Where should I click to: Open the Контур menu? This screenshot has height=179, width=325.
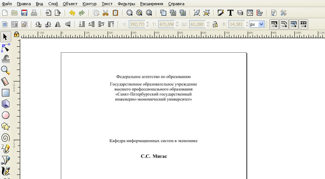pyautogui.click(x=89, y=4)
